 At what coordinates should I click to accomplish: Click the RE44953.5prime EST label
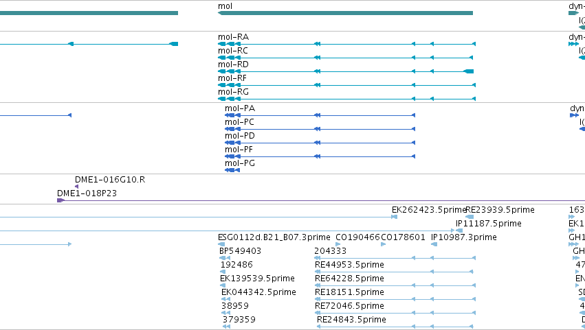(x=350, y=265)
